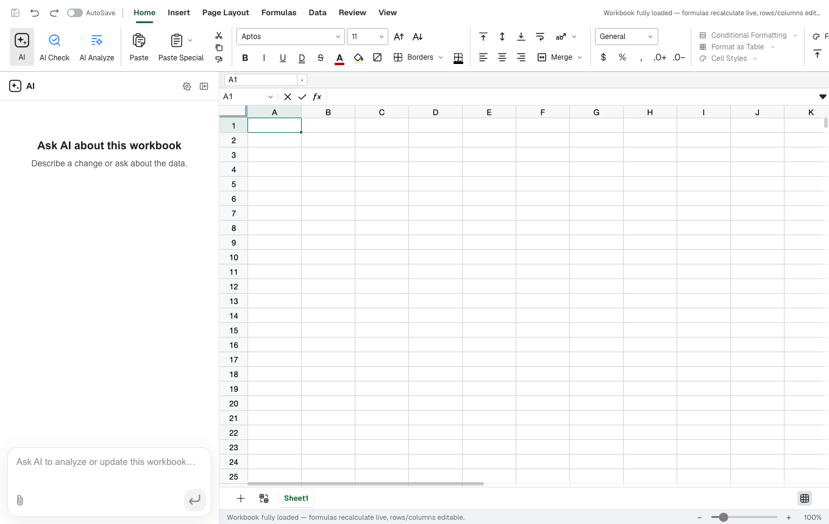
Task: Increase decimal places
Action: (660, 57)
